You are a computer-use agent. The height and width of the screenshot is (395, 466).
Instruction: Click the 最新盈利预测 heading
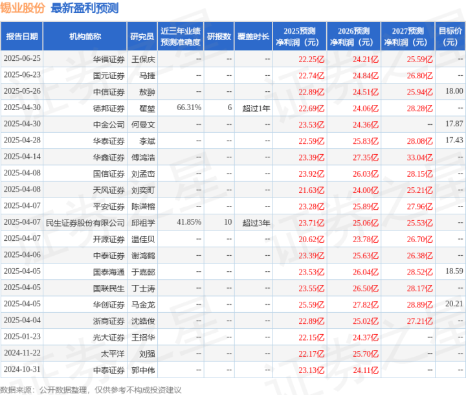[85, 8]
